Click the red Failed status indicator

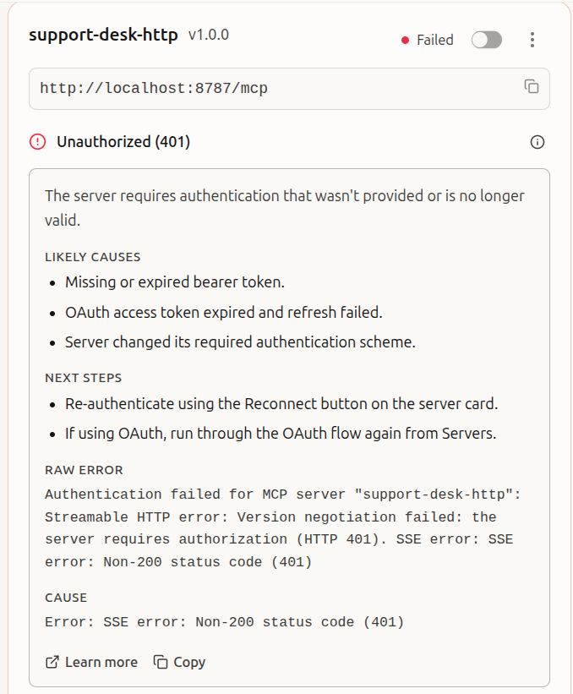coord(427,40)
